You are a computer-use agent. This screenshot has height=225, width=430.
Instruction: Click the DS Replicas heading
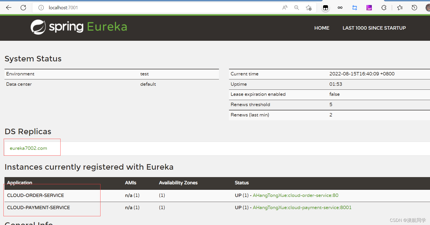28,132
